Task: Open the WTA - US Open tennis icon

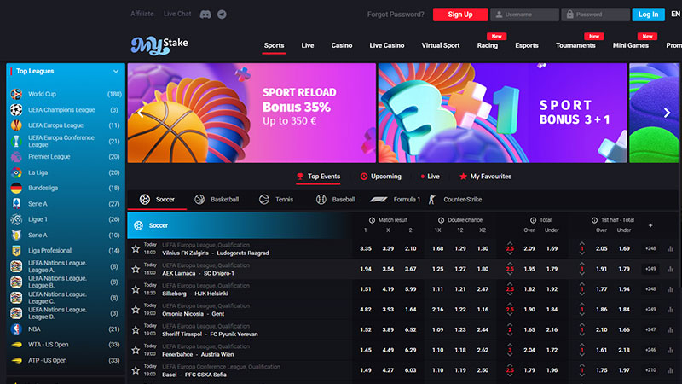Action: [16, 345]
